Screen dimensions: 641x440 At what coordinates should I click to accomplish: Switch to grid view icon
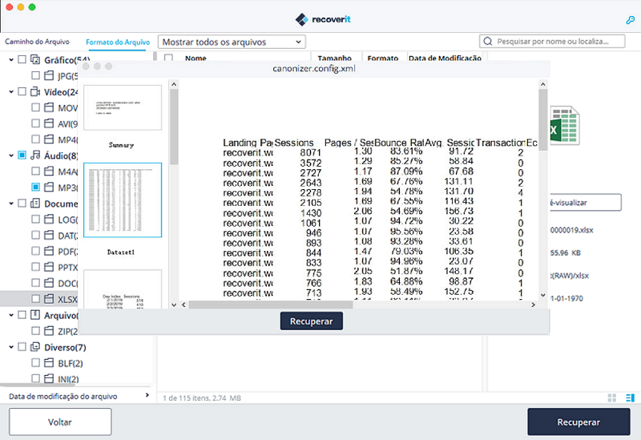(612, 398)
